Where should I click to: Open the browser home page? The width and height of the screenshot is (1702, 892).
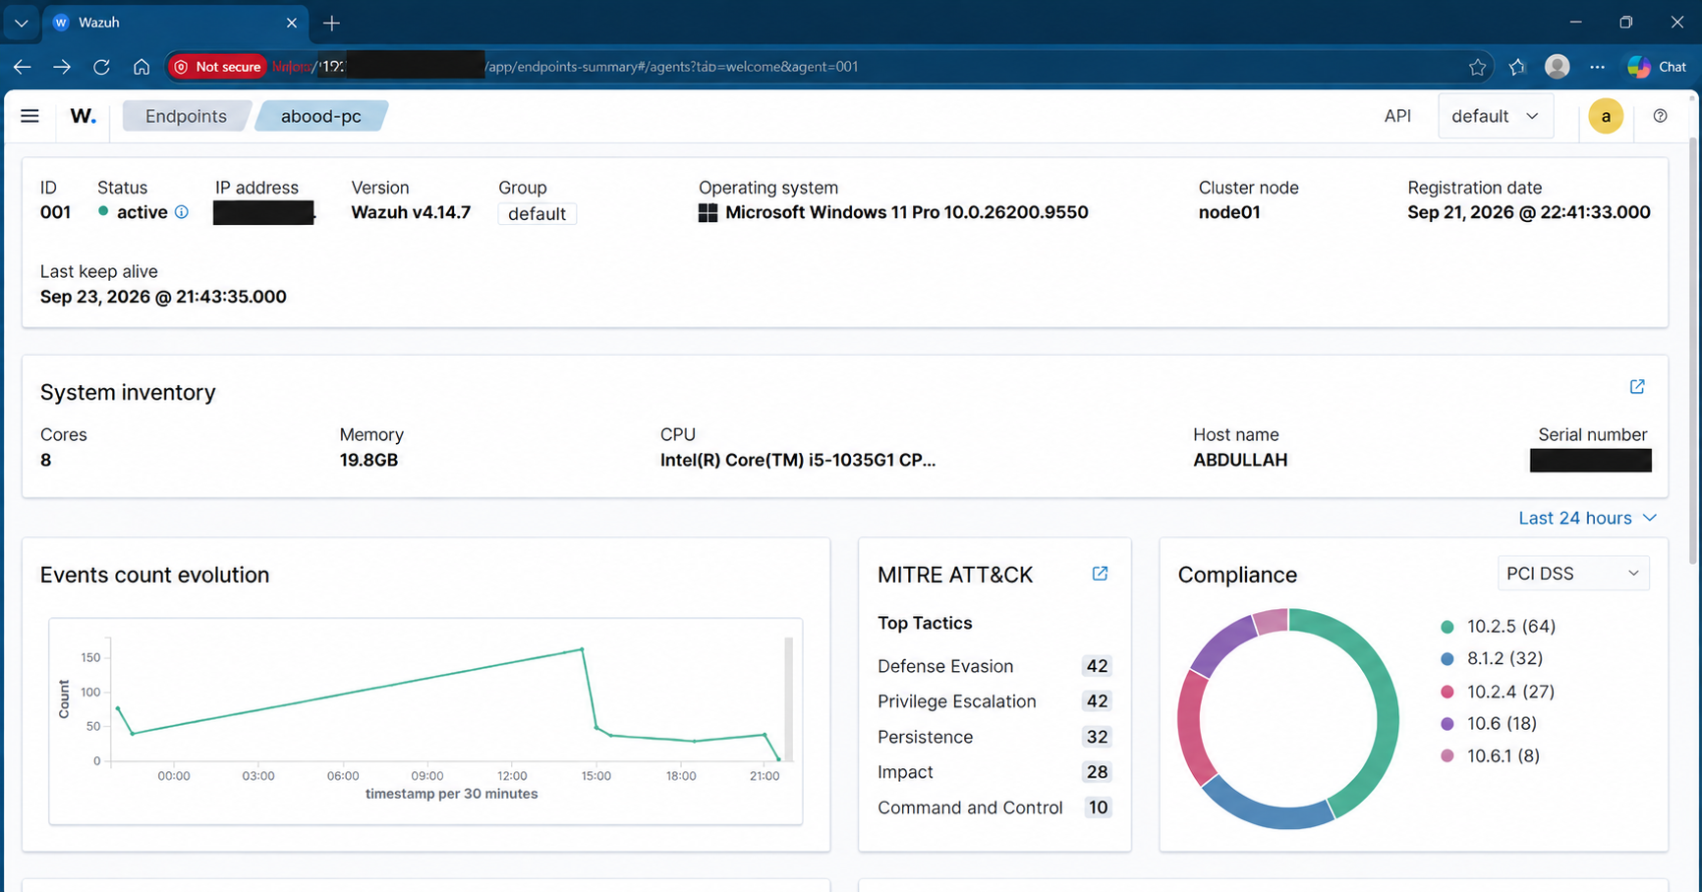tap(142, 67)
